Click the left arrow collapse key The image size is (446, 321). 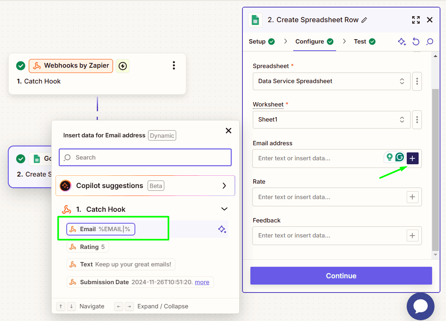[x=119, y=306]
